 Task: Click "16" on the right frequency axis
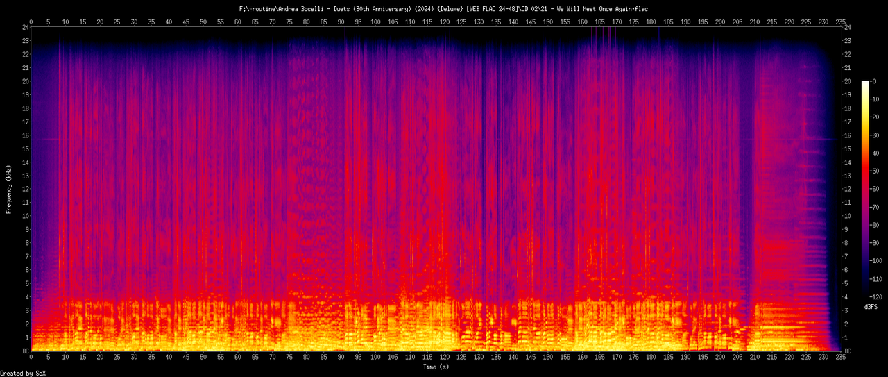pyautogui.click(x=849, y=135)
